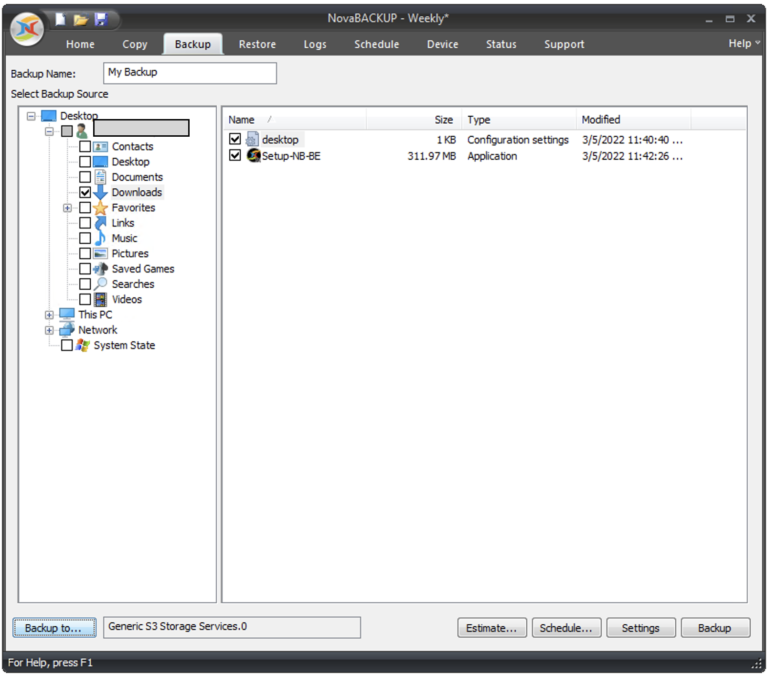Uncheck the Setup-NB-BE file checkbox
The height and width of the screenshot is (675, 767).
[x=235, y=155]
